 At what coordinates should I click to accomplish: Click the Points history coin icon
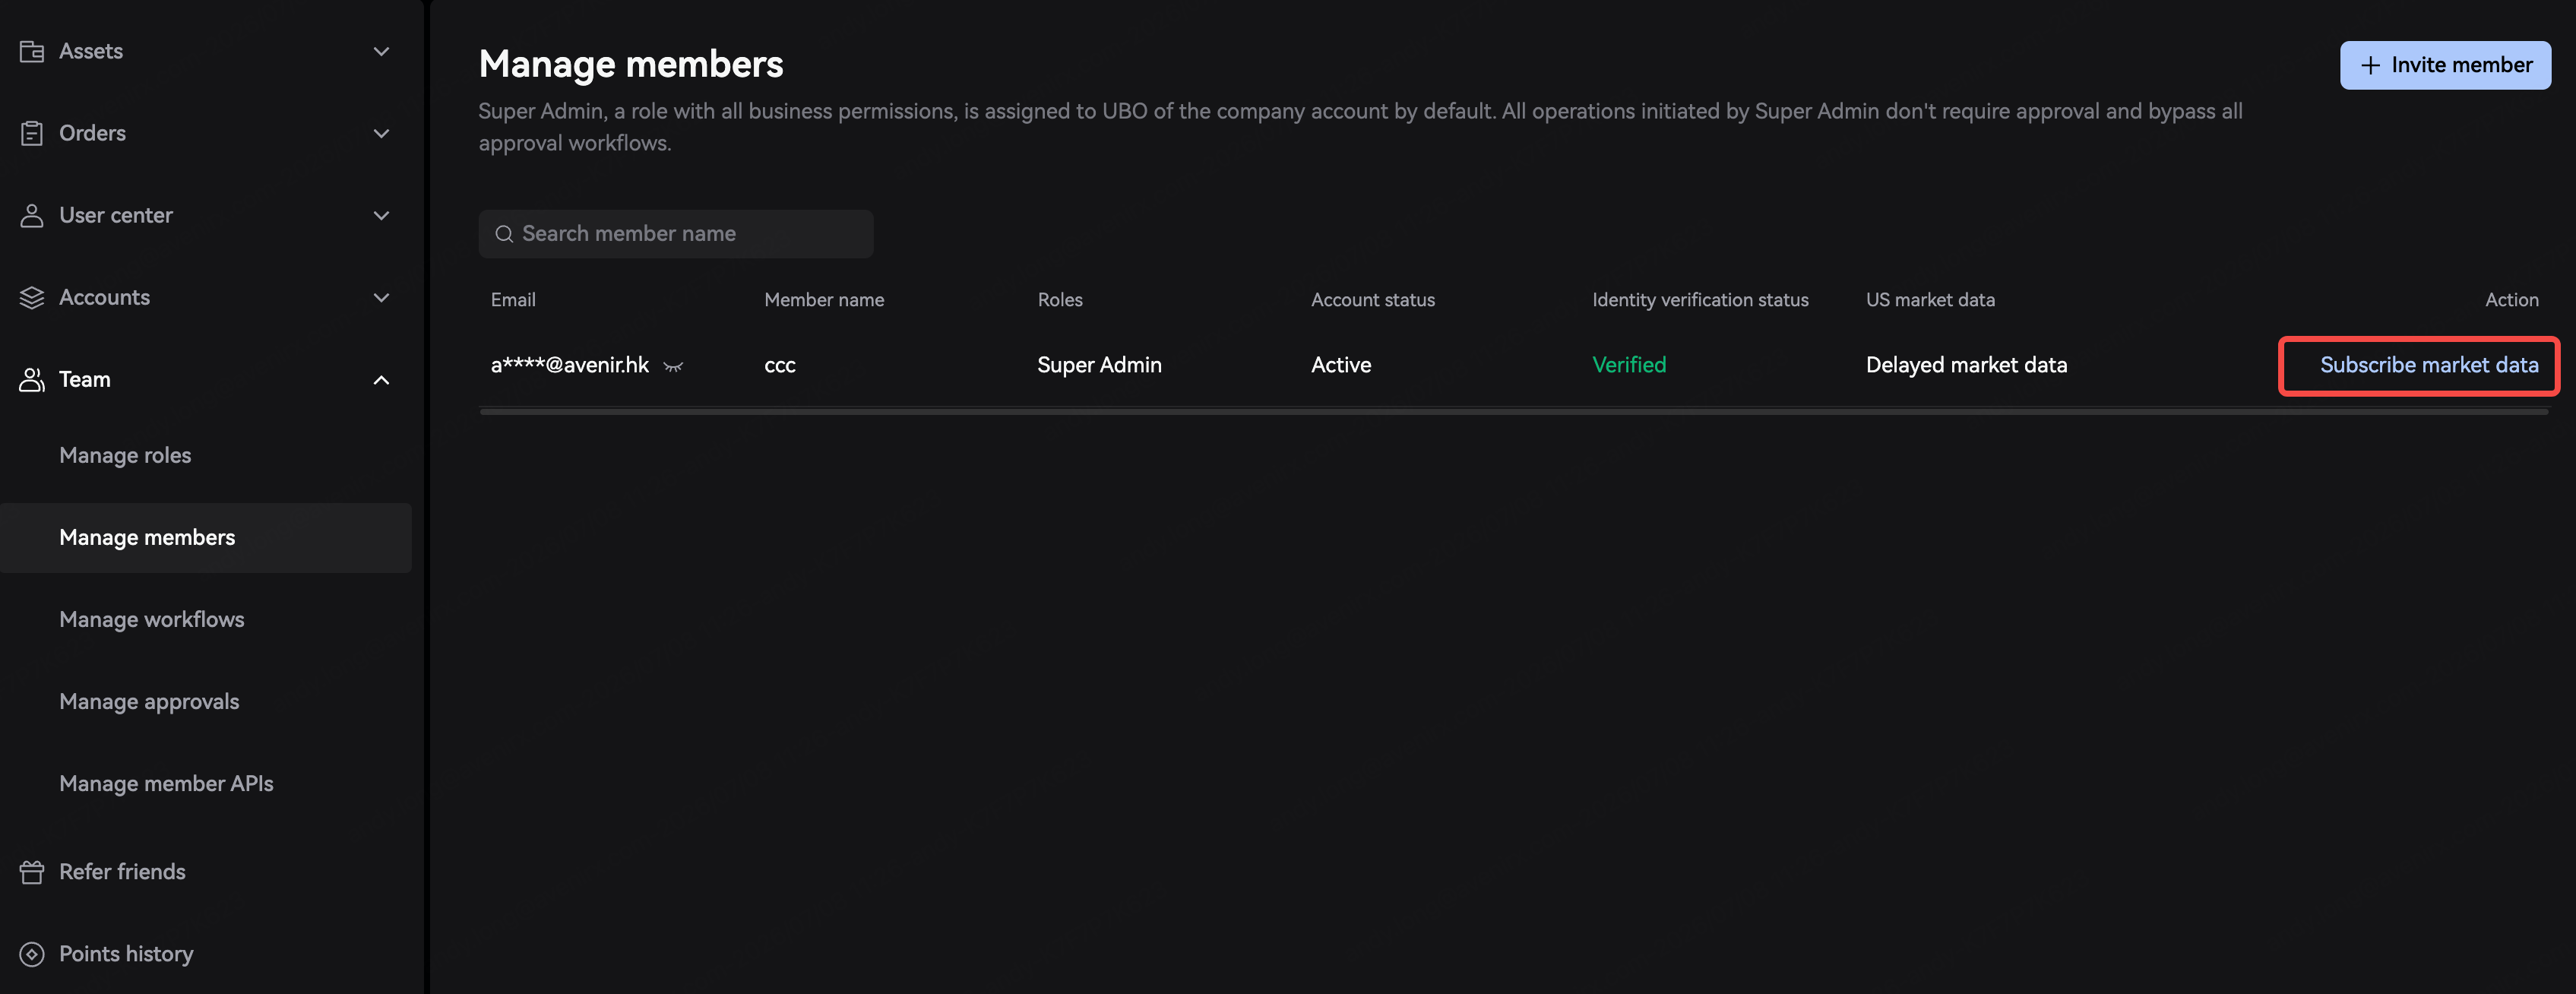coord(32,954)
